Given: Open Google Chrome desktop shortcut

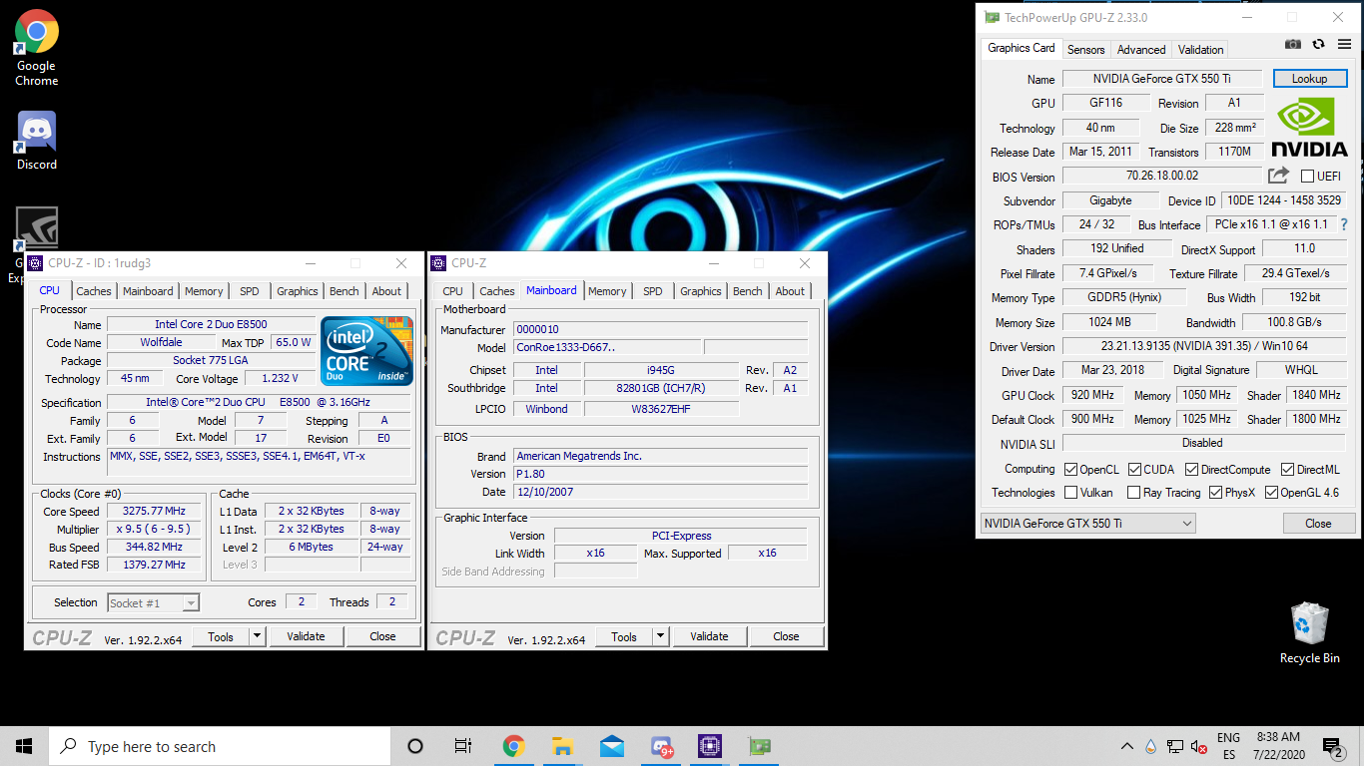Looking at the screenshot, I should 36,49.
